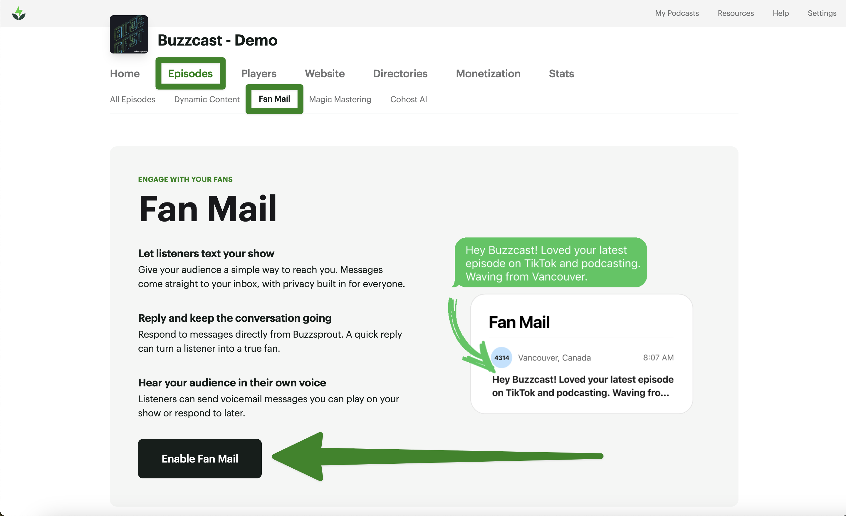Open Dynamic Content sub-tab

(207, 99)
